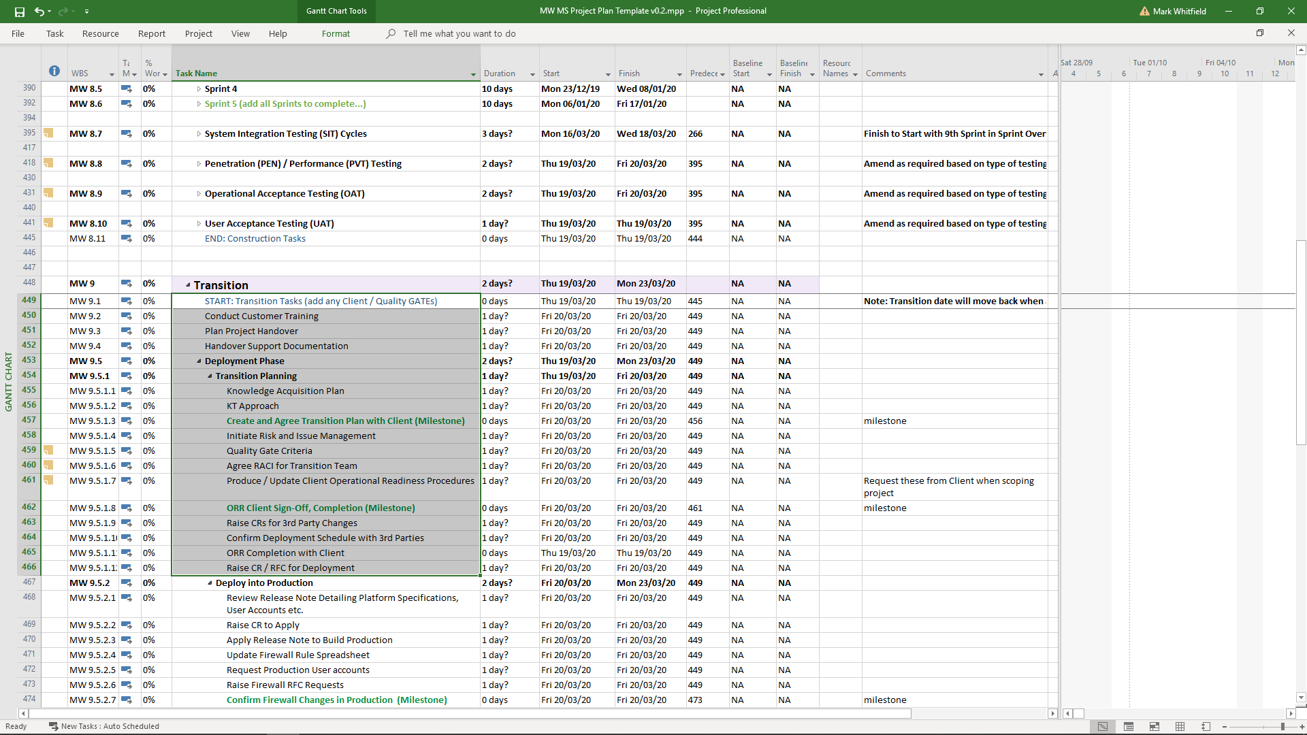Click the Undo arrow icon
Image resolution: width=1307 pixels, height=735 pixels.
(39, 12)
